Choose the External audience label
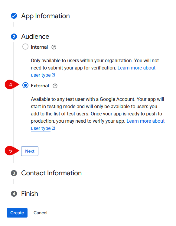 pos(40,86)
